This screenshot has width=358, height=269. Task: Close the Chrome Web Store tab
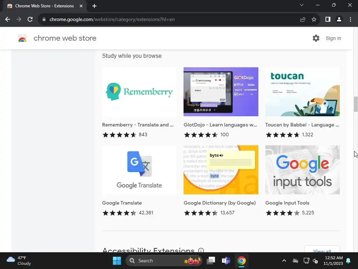click(81, 6)
